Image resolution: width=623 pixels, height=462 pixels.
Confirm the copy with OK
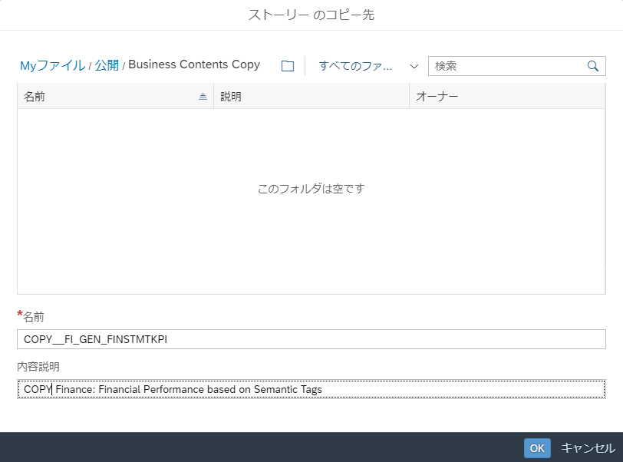pyautogui.click(x=537, y=448)
